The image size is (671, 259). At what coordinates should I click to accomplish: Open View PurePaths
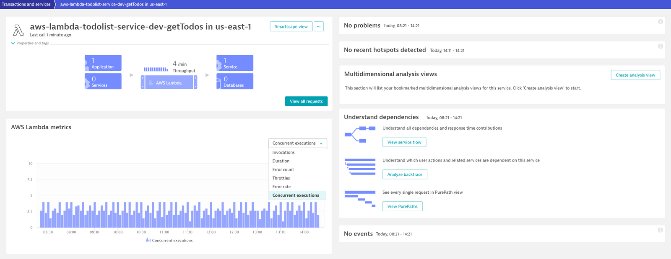(x=402, y=206)
